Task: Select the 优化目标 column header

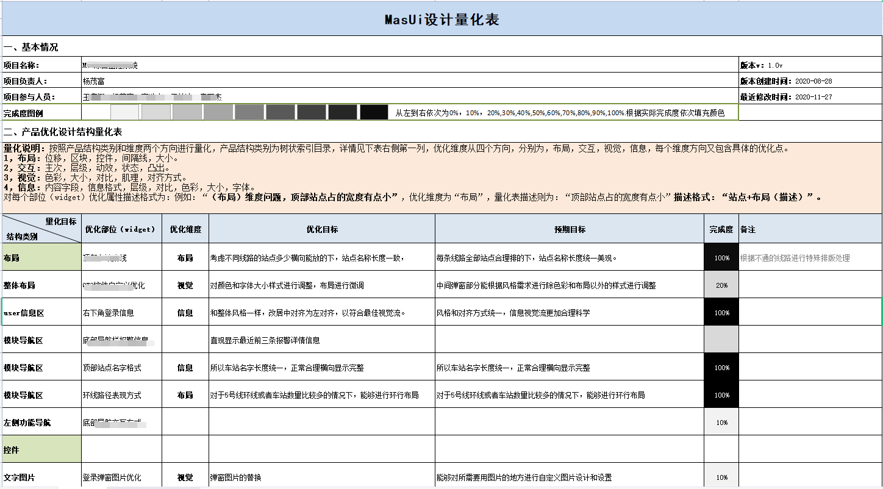Action: pyautogui.click(x=322, y=229)
